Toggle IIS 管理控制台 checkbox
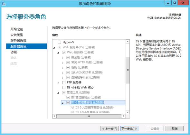This screenshot has height=135, width=190. (68, 97)
